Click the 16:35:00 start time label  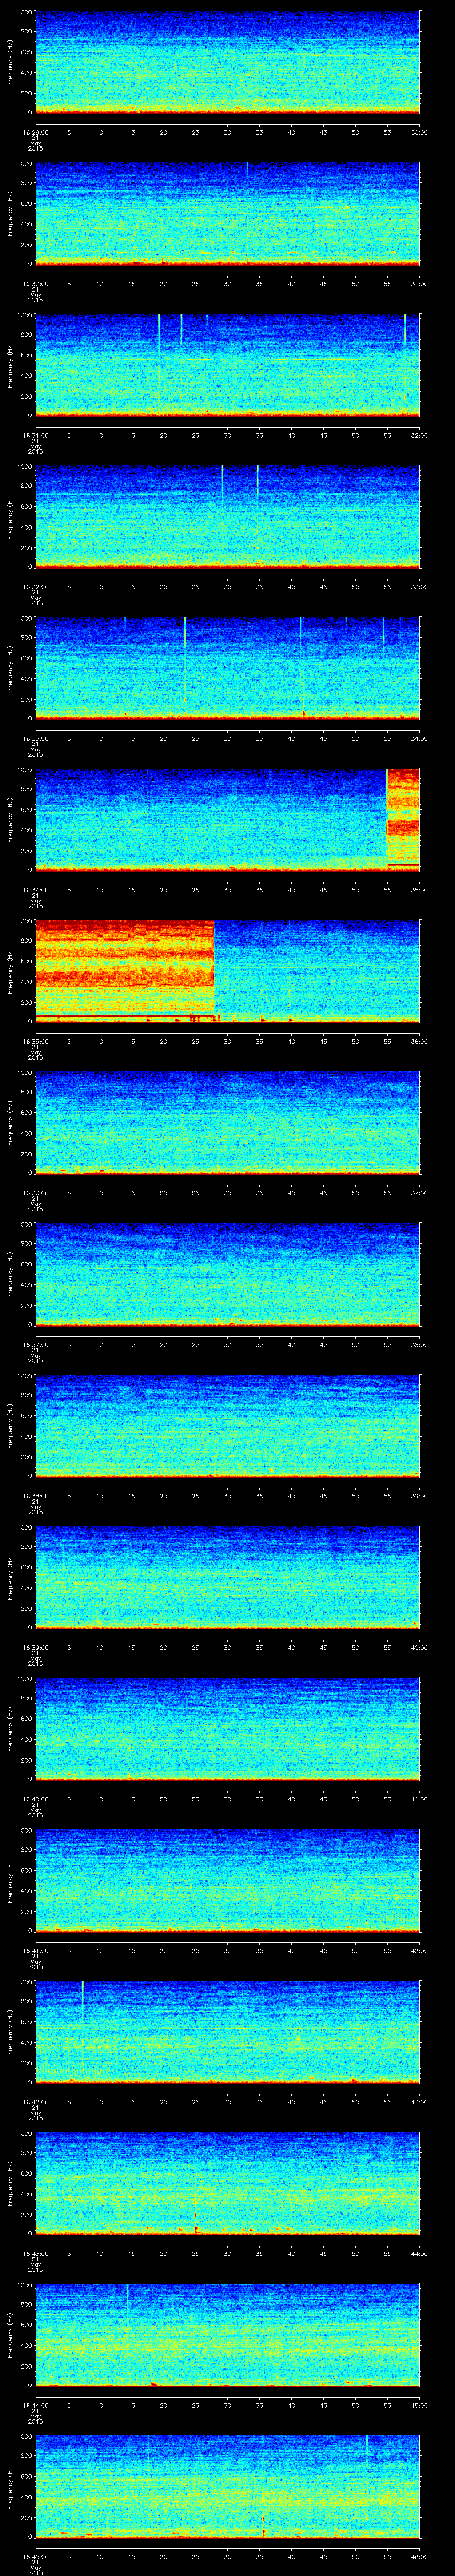pyautogui.click(x=36, y=1041)
